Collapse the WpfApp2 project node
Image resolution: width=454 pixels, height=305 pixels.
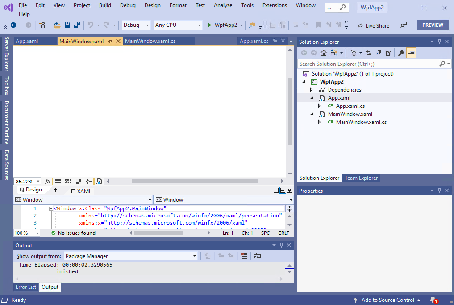click(x=304, y=82)
